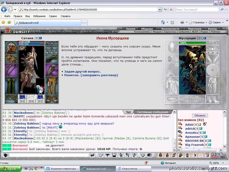Open the Print button dropdown arrow
This screenshot has height=172, width=229.
pyautogui.click(x=187, y=23)
